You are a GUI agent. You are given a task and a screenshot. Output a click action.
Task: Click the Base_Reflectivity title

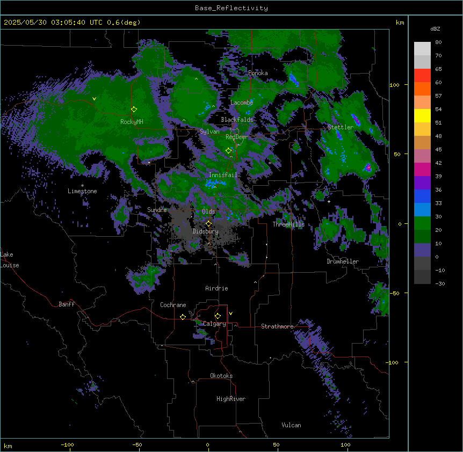231,8
